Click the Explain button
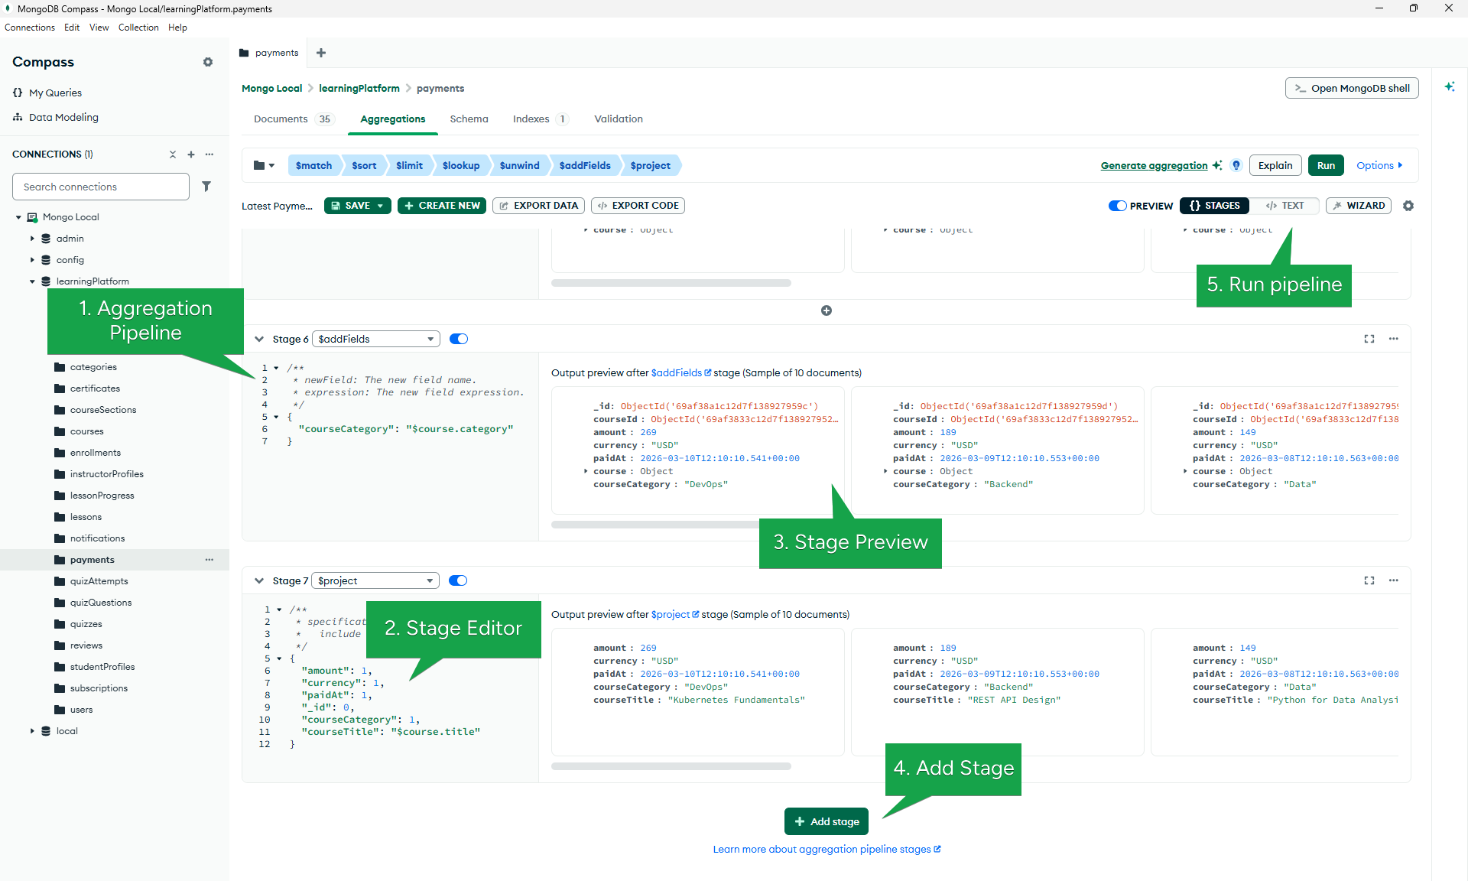The width and height of the screenshot is (1468, 881). (1275, 165)
